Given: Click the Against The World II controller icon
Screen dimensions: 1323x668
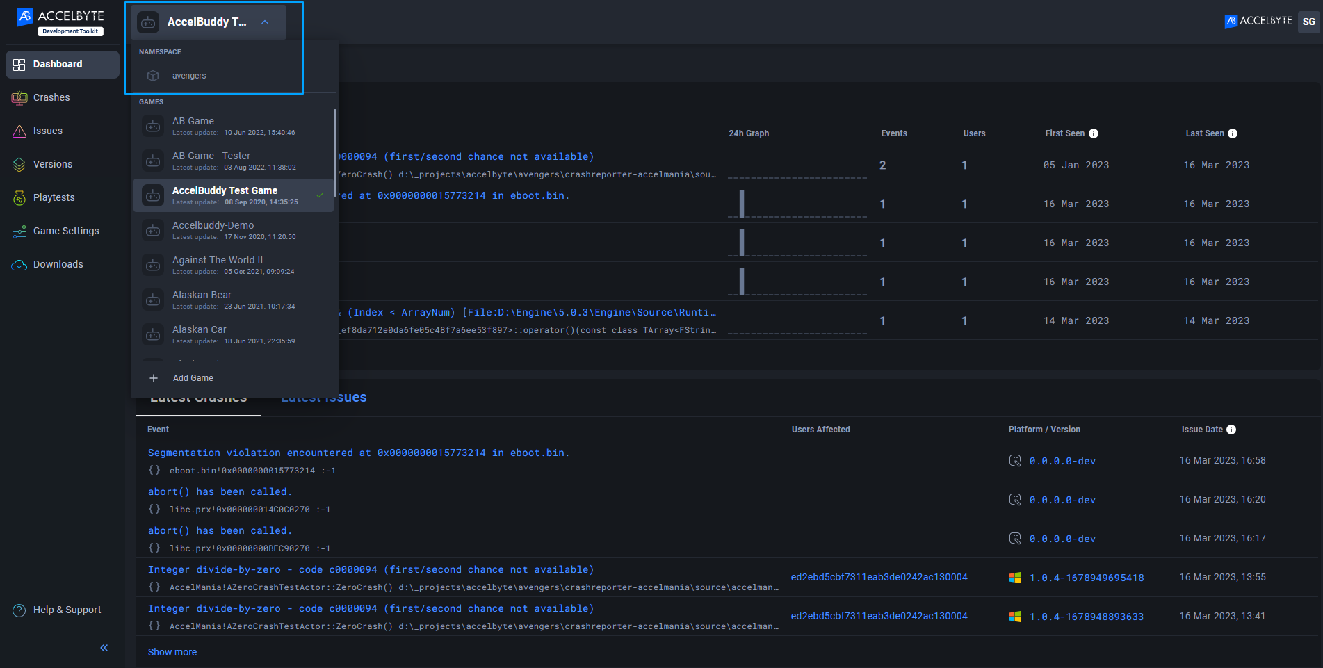Looking at the screenshot, I should [x=153, y=266].
